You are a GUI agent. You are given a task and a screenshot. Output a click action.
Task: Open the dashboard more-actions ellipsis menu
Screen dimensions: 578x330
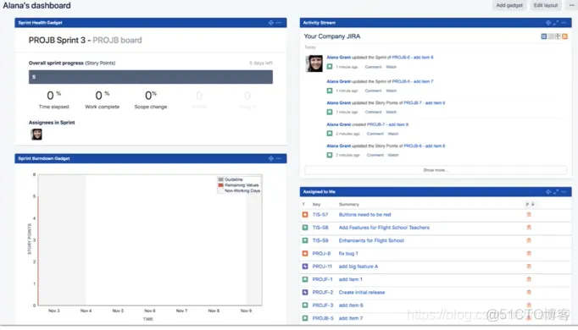tap(571, 5)
